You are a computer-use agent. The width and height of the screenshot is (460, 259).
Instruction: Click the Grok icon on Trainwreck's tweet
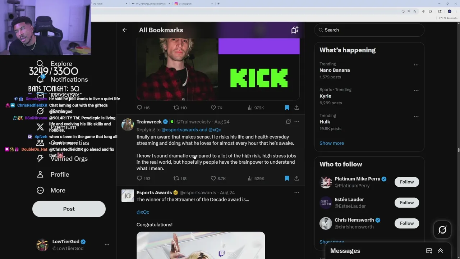288,122
